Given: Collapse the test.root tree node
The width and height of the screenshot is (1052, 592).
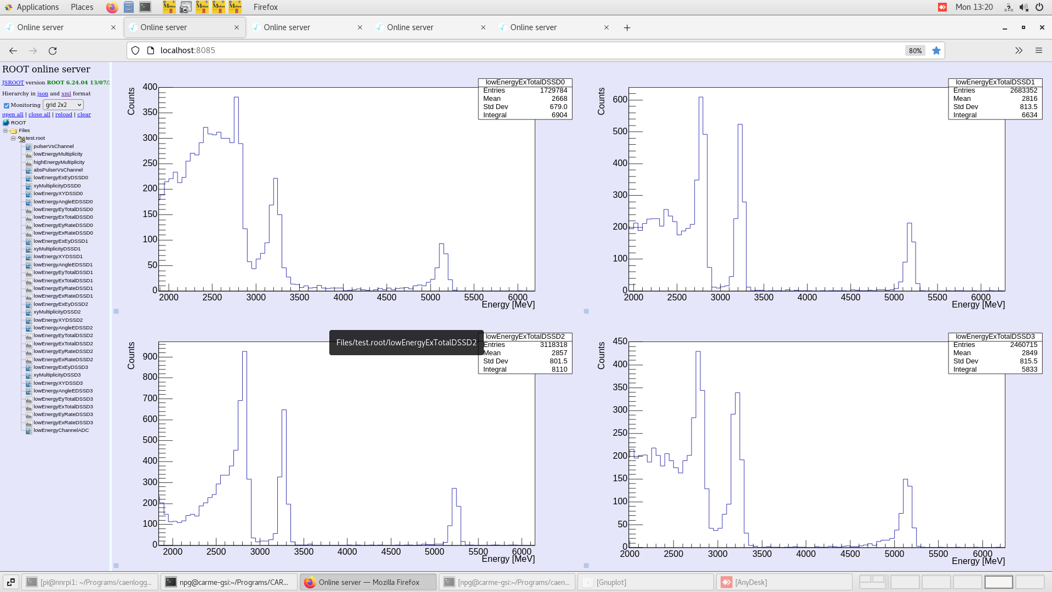Looking at the screenshot, I should point(13,138).
